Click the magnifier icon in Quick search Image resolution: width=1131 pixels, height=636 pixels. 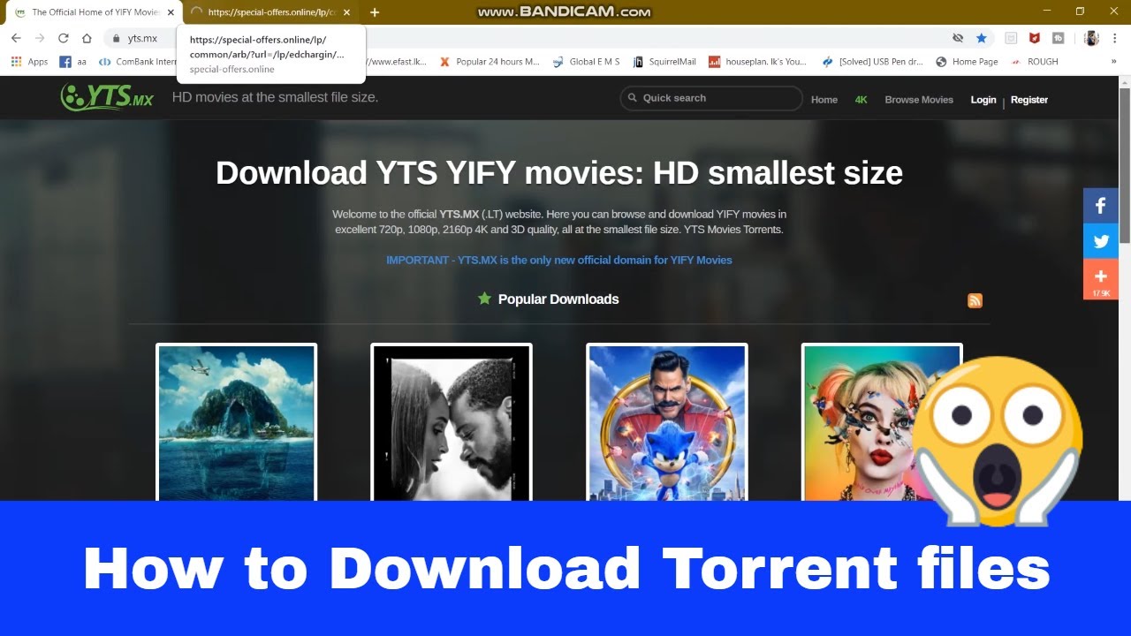632,98
